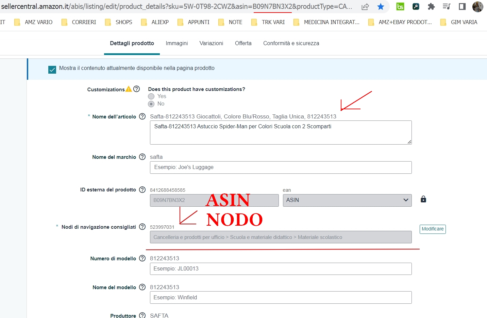Open the GIM VARIA bookmark folder

459,22
